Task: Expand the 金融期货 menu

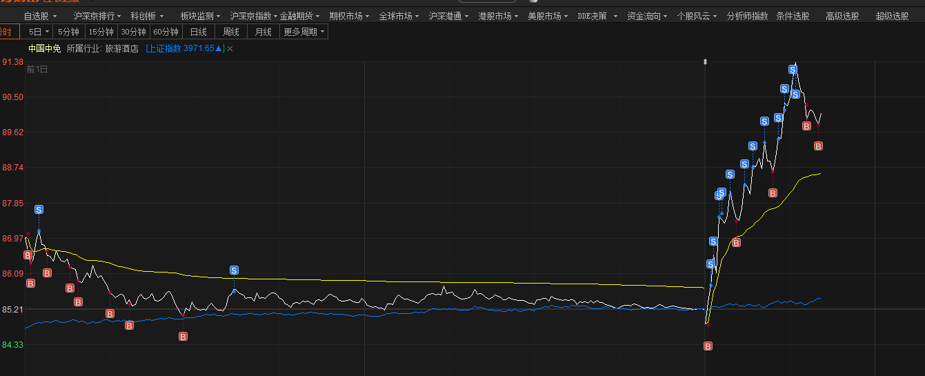Action: tap(300, 16)
